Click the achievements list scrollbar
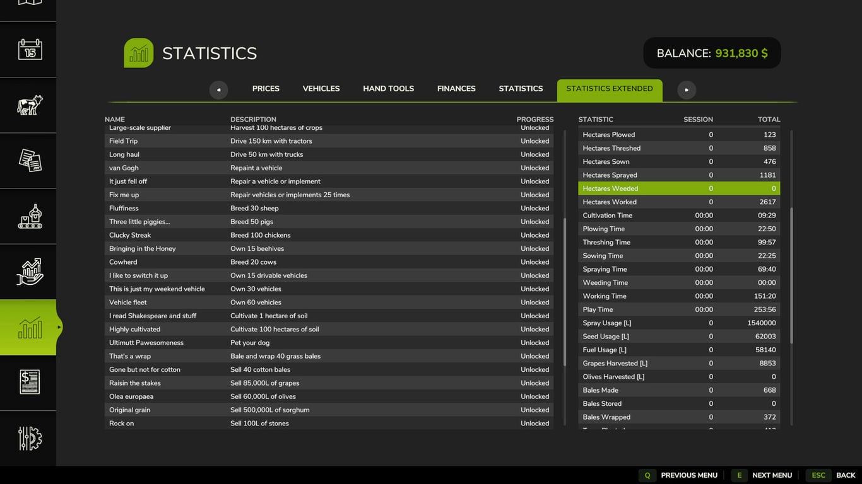862x484 pixels. click(x=565, y=291)
